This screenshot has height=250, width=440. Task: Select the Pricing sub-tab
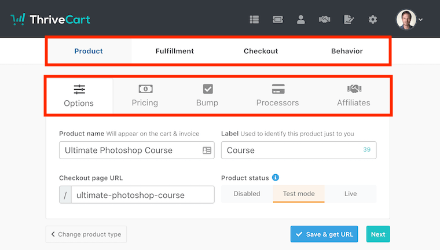(x=145, y=96)
